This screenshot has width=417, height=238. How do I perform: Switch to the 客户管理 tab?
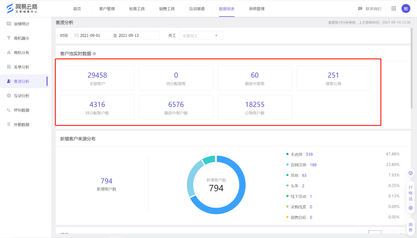click(x=107, y=8)
